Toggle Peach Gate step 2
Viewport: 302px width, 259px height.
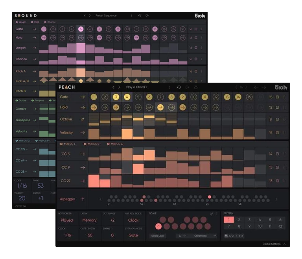(x=105, y=97)
